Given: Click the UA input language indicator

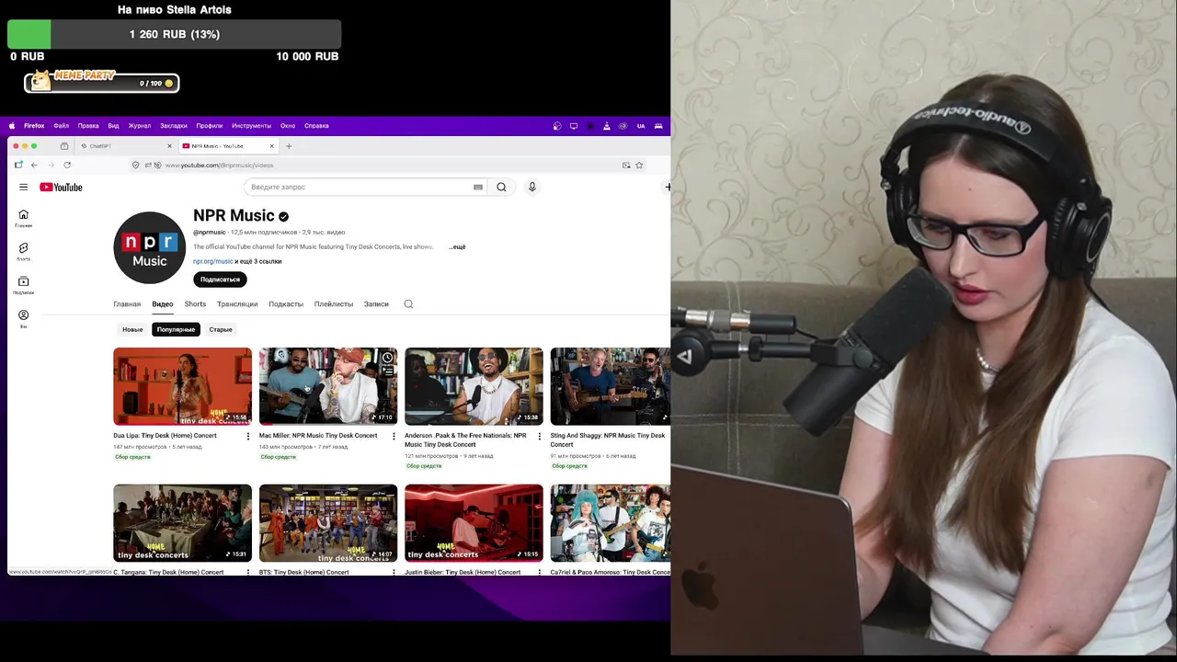Looking at the screenshot, I should [641, 126].
